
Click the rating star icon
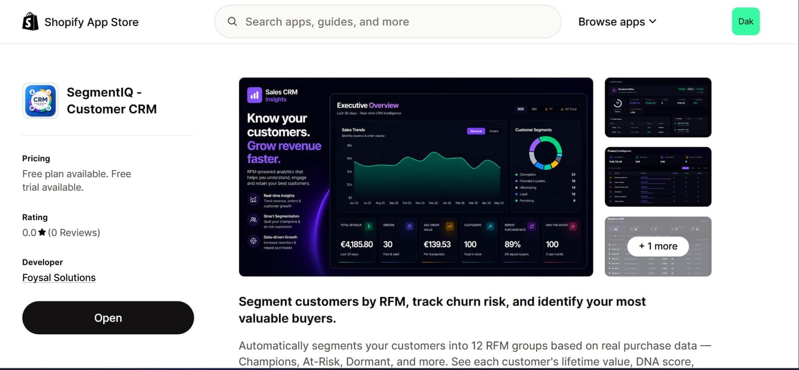[x=42, y=233]
